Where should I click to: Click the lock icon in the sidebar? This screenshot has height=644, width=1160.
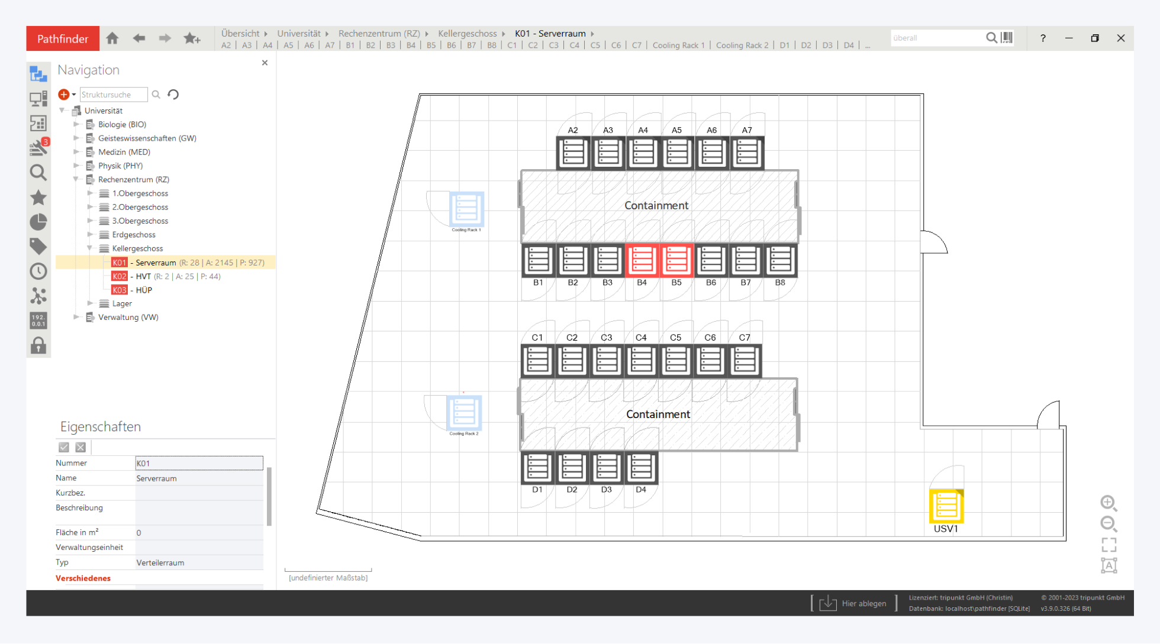(38, 345)
